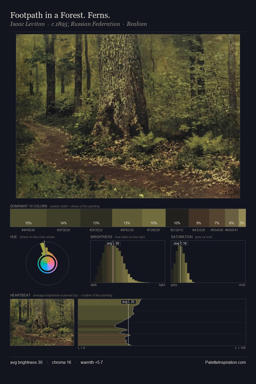Click the 15% swatch #4F4D30
Image resolution: width=256 pixels, height=384 pixels.
point(28,218)
